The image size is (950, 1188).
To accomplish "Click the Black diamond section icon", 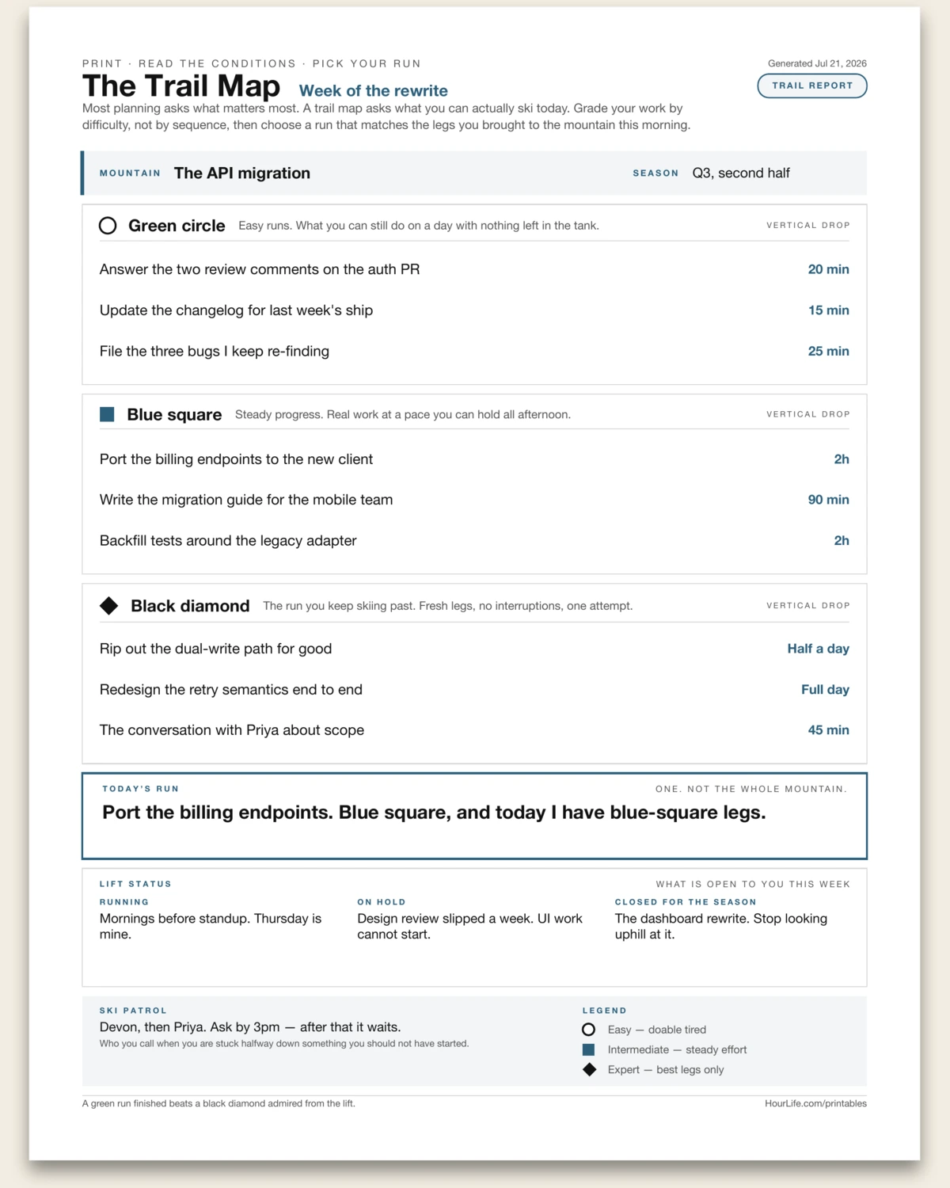I will pyautogui.click(x=109, y=606).
